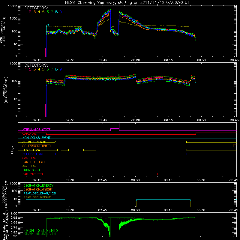Viewport: 240px width, 240px height.
Task: Select detector 7 in front segments legend
Action: (52, 12)
